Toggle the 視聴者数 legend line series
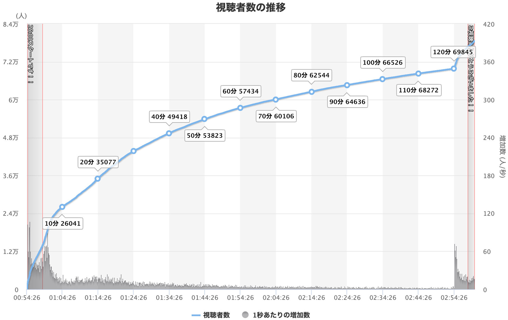The image size is (508, 320). pyautogui.click(x=216, y=315)
